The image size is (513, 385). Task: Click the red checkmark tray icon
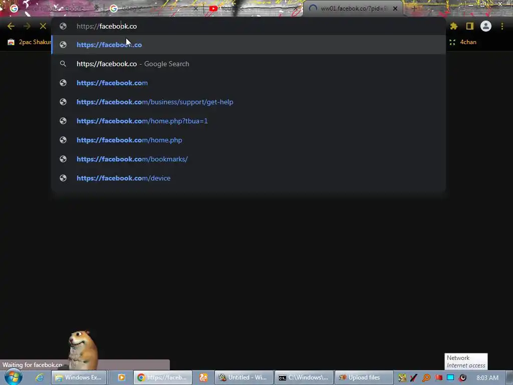coord(414,377)
